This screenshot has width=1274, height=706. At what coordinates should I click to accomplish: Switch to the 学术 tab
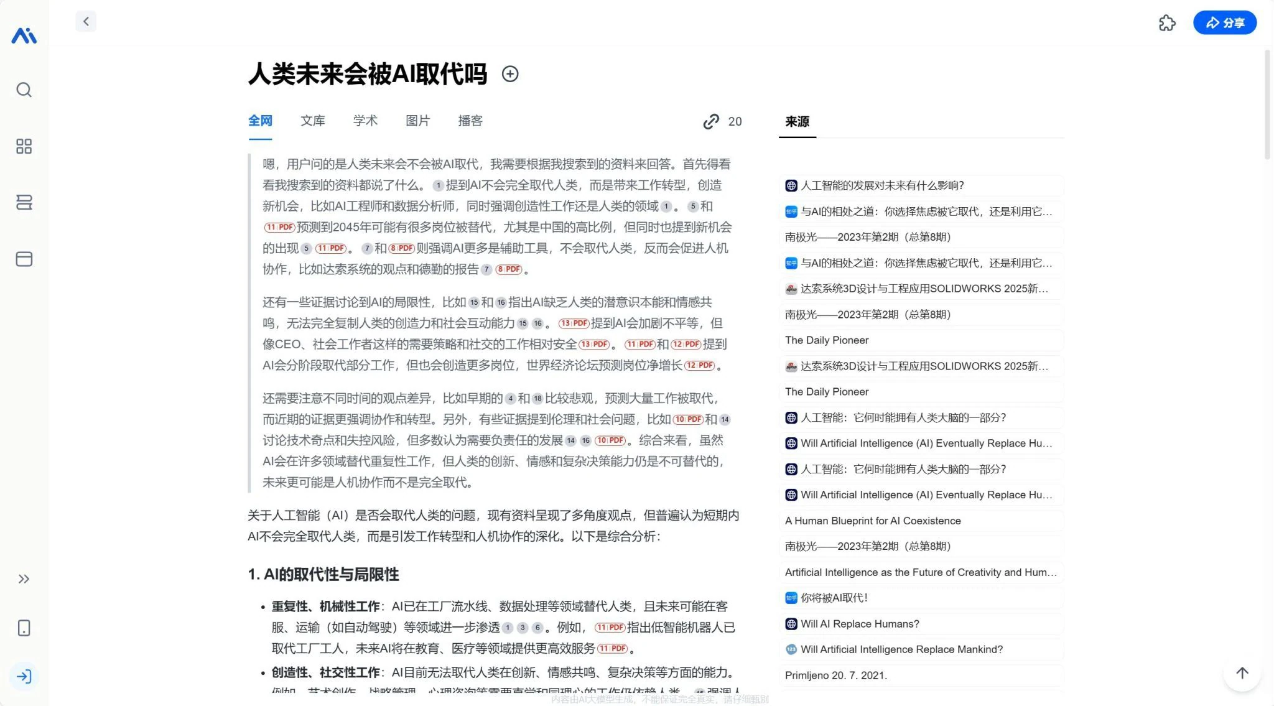tap(365, 121)
